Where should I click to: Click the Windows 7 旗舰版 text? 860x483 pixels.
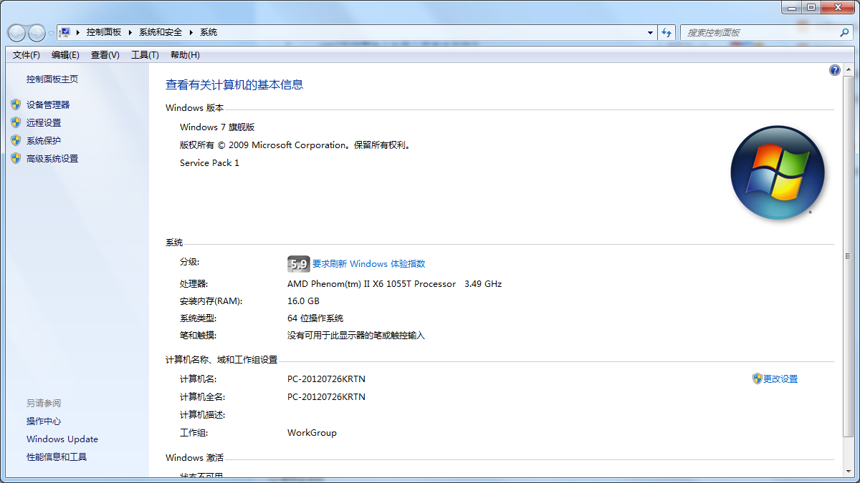pyautogui.click(x=217, y=127)
